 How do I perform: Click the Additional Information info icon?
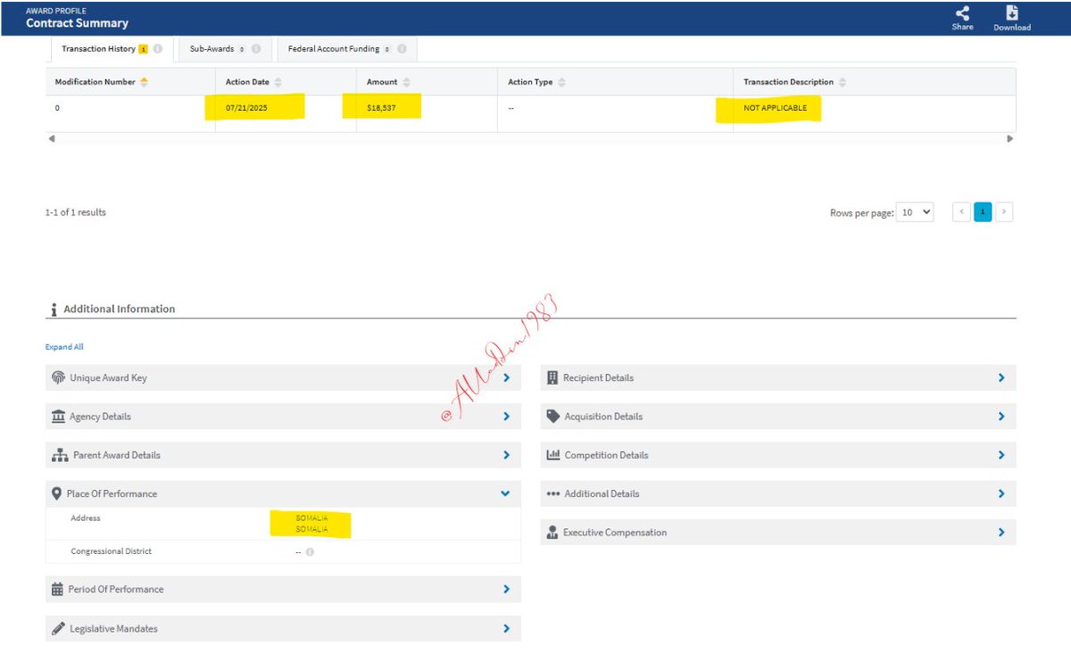click(54, 310)
